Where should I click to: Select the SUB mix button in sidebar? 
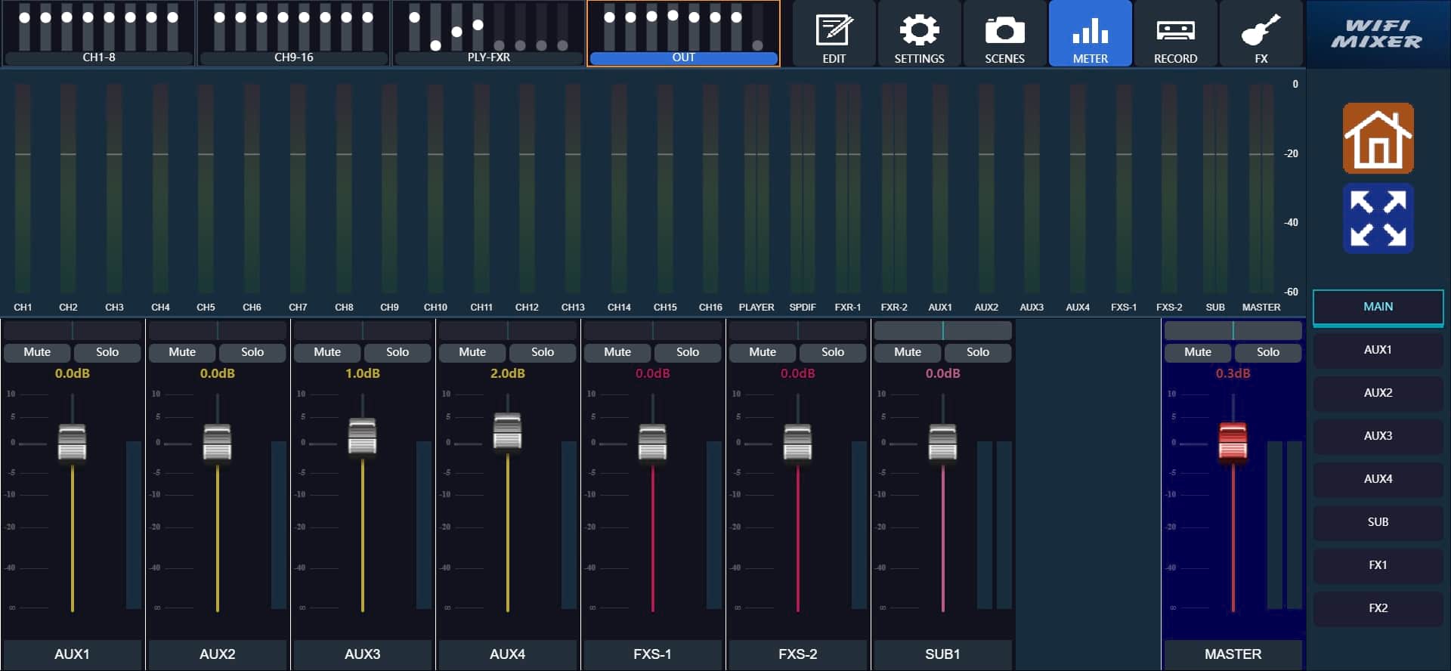[1378, 522]
